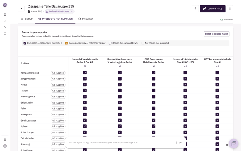Go back with the arrow button
The height and width of the screenshot is (151, 241).
pyautogui.click(x=21, y=9)
